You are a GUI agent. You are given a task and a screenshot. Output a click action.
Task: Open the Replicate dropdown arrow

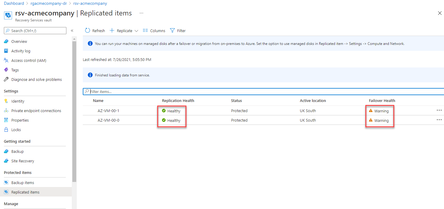point(136,31)
